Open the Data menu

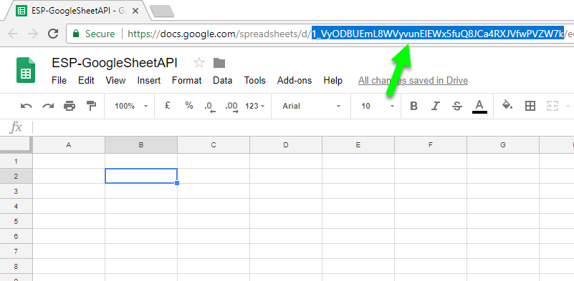point(223,80)
